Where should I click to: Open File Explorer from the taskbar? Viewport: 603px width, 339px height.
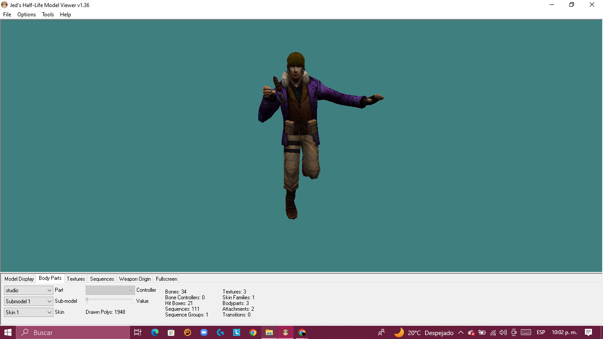(270, 332)
